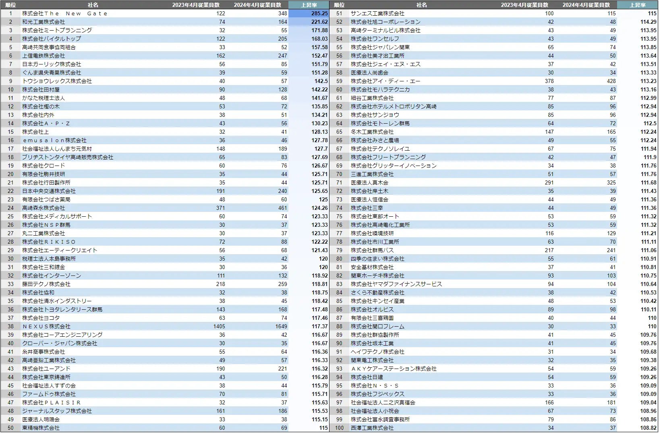
Task: Select 株式会社ジャパレン関東
Action: point(380,47)
